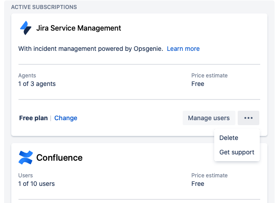Image resolution: width=276 pixels, height=203 pixels.
Task: Click the Free plan label
Action: click(x=33, y=118)
